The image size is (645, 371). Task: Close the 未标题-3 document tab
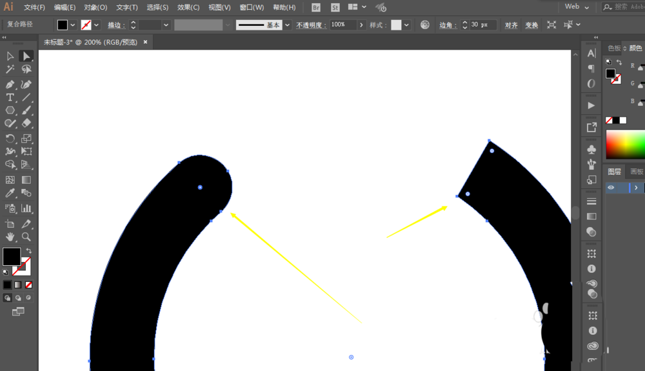tap(145, 42)
